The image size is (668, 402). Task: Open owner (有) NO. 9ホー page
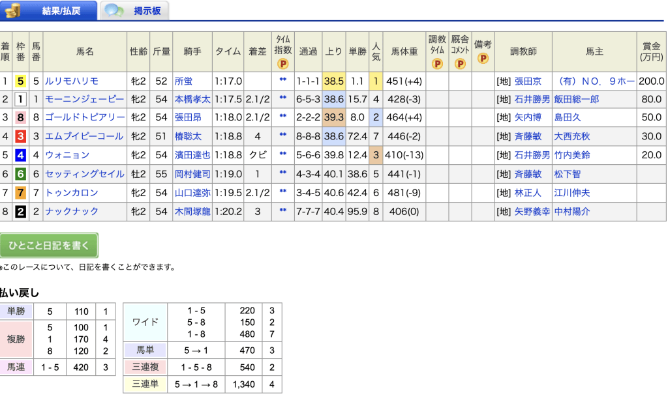596,81
